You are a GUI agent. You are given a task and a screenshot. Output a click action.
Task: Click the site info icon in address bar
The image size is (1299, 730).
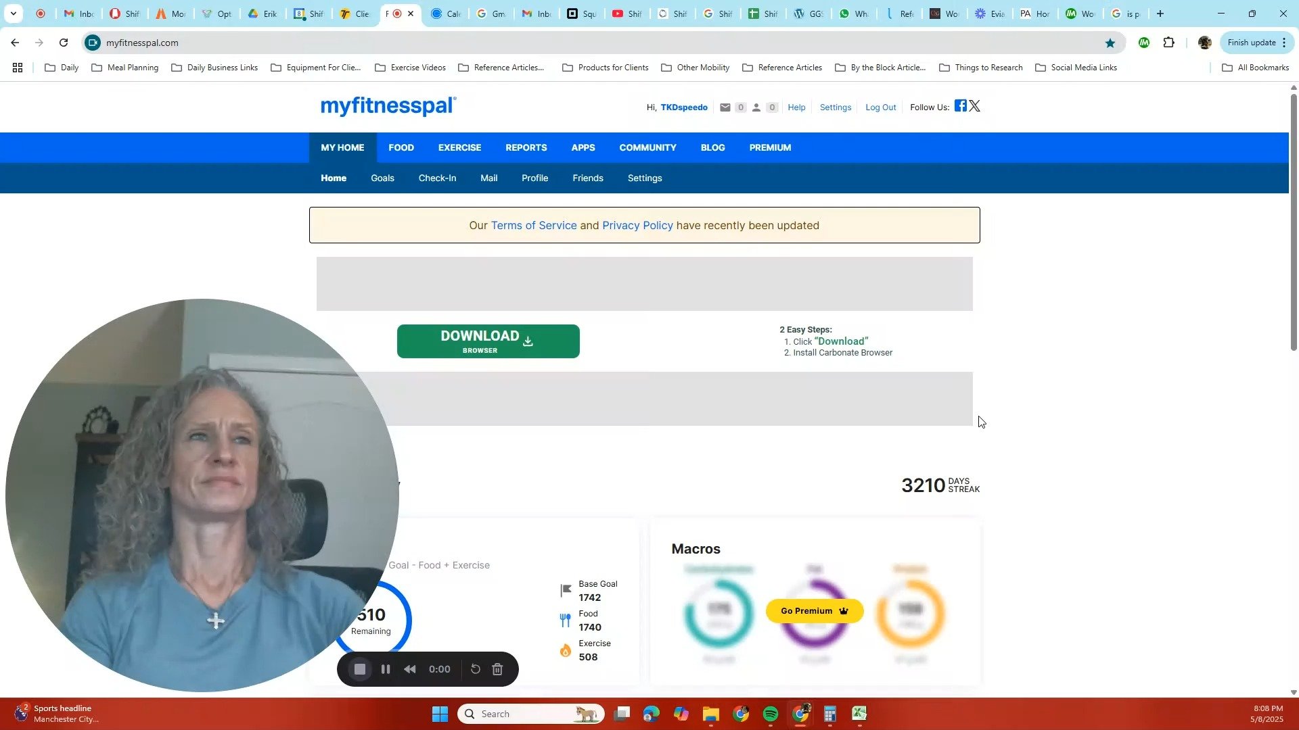click(x=93, y=43)
